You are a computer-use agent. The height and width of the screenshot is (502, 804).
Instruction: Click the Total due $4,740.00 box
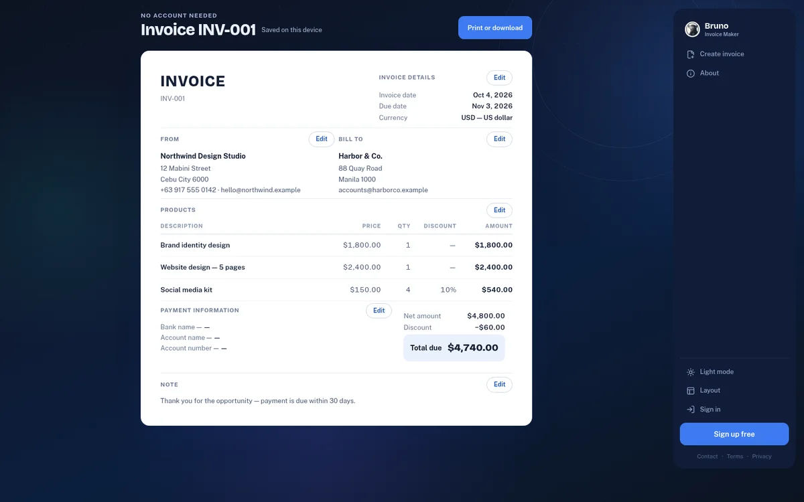pos(454,348)
